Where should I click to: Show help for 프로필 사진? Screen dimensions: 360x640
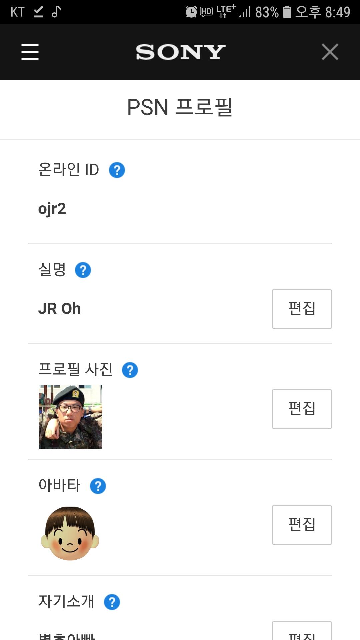pos(130,370)
